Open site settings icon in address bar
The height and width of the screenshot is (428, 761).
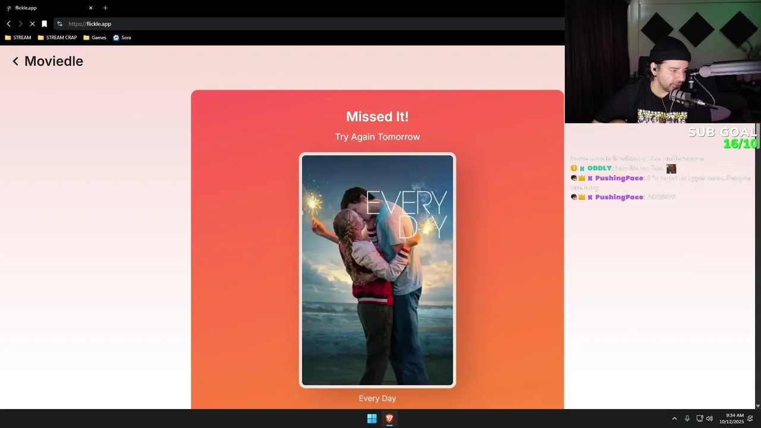pos(59,24)
